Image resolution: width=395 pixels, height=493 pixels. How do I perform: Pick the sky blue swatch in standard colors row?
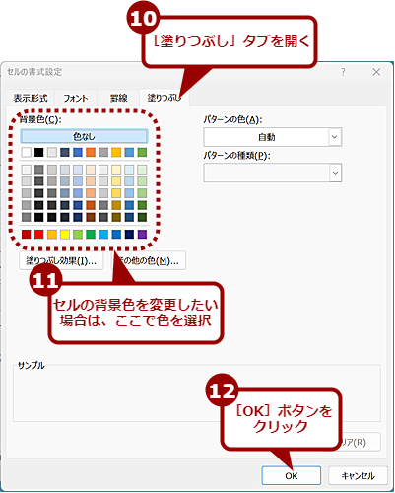[x=103, y=234]
